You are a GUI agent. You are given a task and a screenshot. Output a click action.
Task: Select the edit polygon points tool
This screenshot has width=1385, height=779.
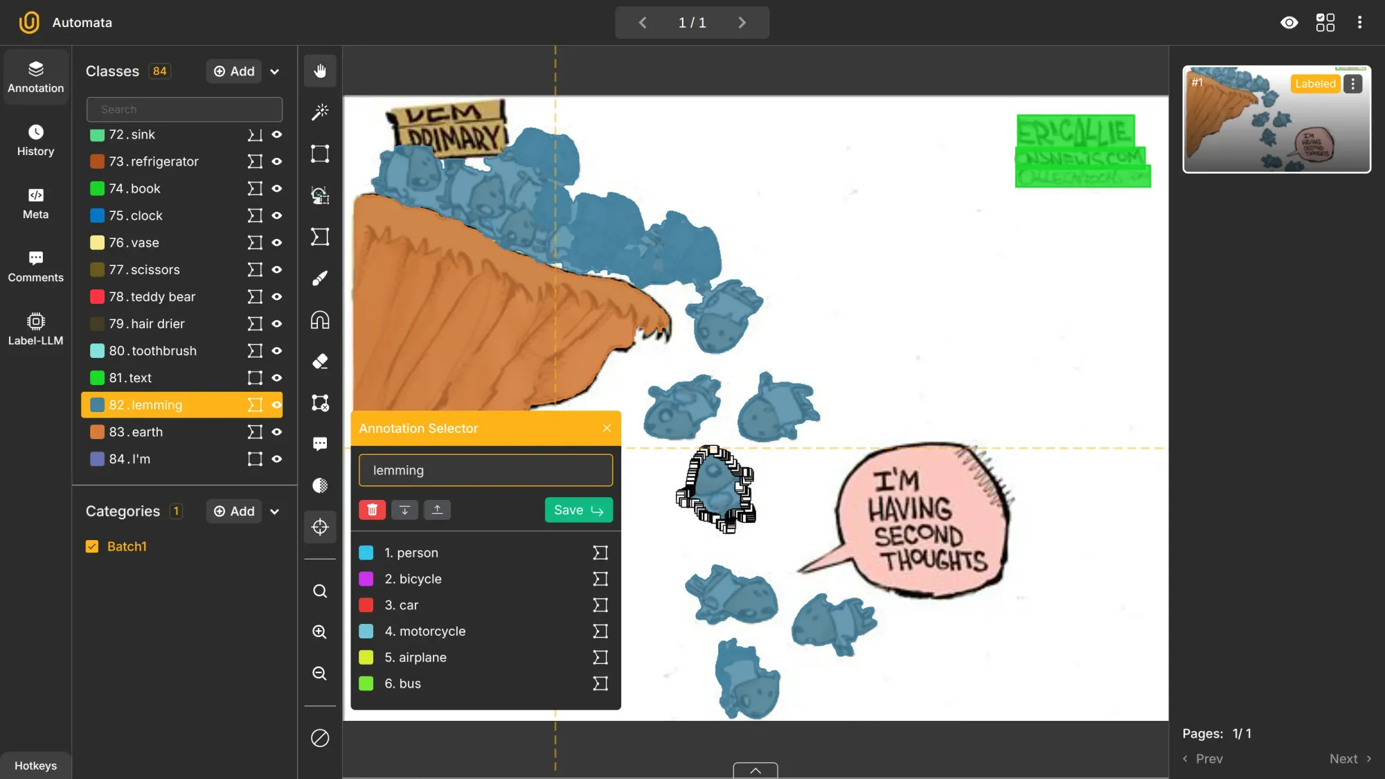[x=320, y=403]
